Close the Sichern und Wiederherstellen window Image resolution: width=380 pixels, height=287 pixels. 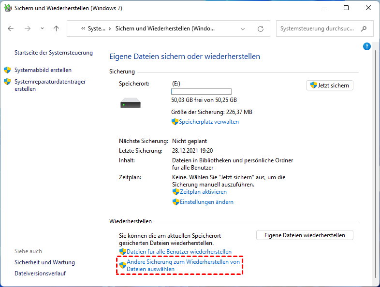[368, 8]
